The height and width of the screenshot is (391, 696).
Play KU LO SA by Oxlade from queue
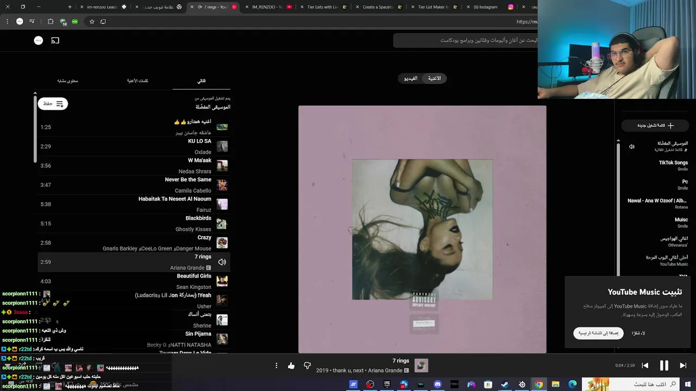point(134,147)
